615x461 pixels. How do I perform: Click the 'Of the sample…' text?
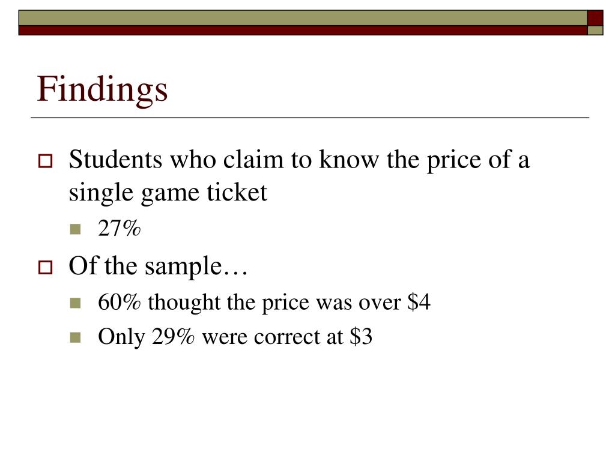pyautogui.click(x=158, y=267)
